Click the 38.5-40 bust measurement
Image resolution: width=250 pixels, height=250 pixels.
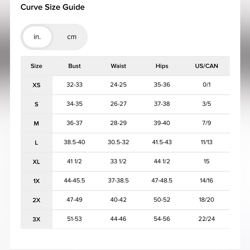click(x=74, y=142)
